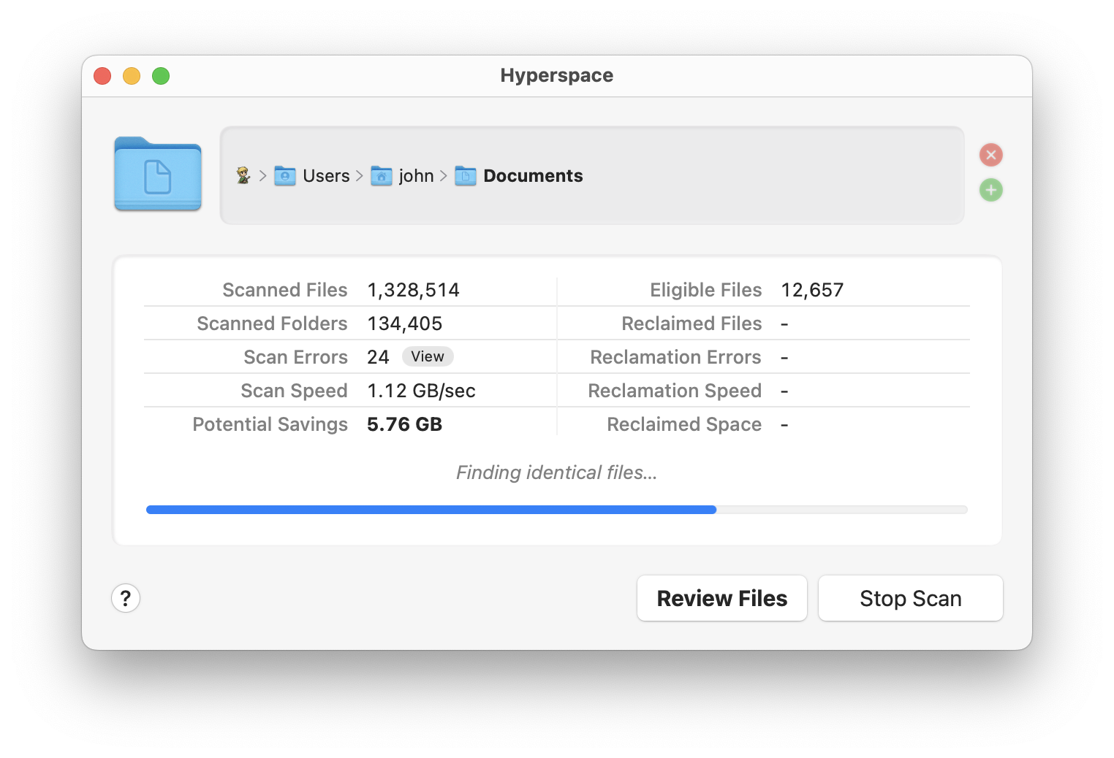Click the chevron after the computer icon
The height and width of the screenshot is (758, 1114).
click(262, 176)
